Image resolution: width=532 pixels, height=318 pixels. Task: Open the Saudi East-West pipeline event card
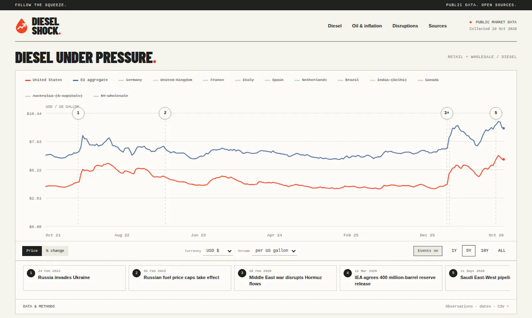pos(478,278)
